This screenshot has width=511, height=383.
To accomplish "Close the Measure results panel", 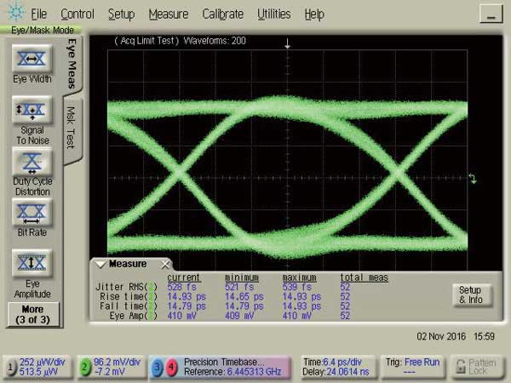I will coord(165,264).
